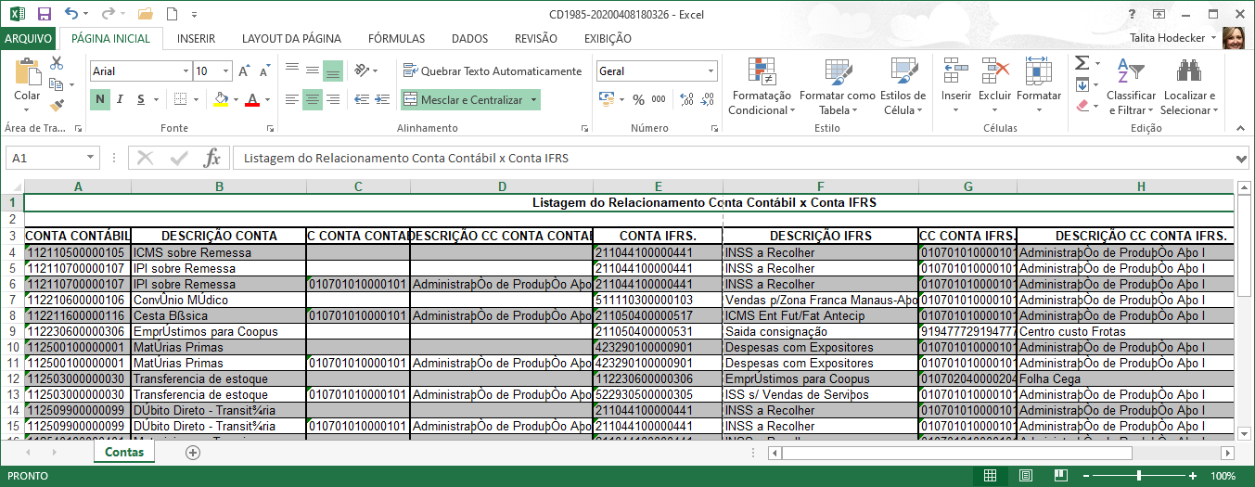Switch to the INSERIR tab

pyautogui.click(x=197, y=39)
